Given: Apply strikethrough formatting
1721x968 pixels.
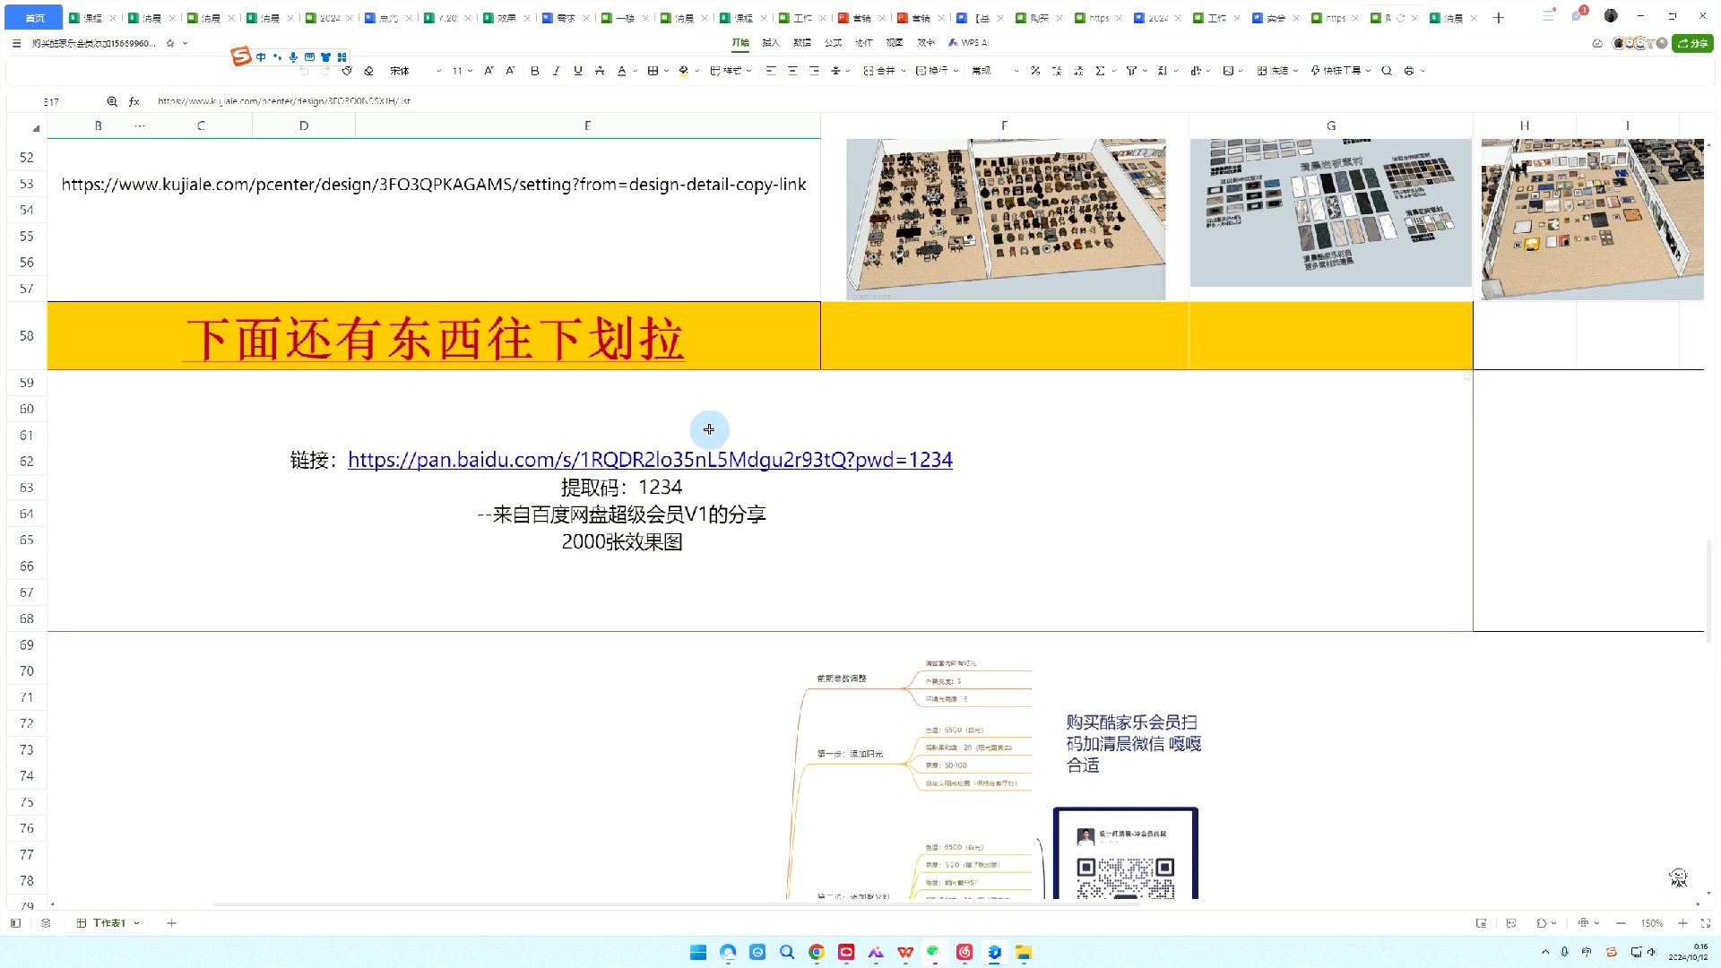Looking at the screenshot, I should pyautogui.click(x=600, y=71).
